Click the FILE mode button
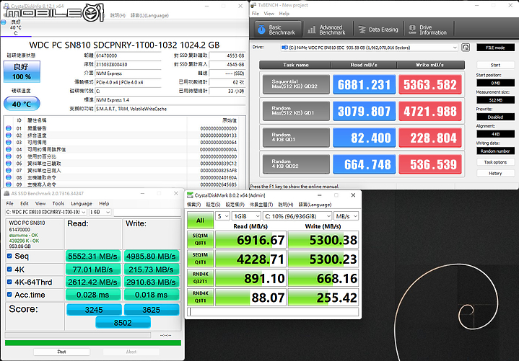The height and width of the screenshot is (361, 519). coord(495,48)
